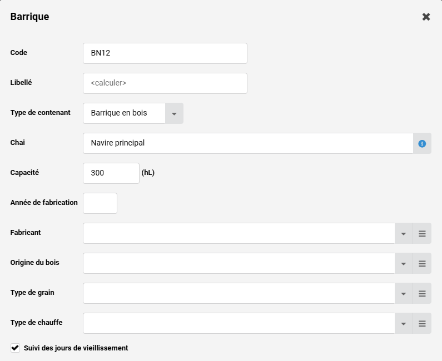Click the Code input field

pos(165,53)
